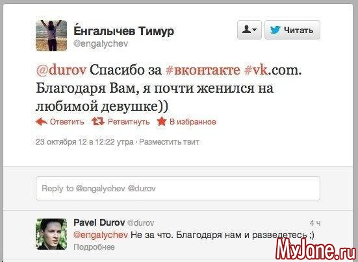Click Разместить твит link
Screen dimensions: 358x262
click(169, 142)
